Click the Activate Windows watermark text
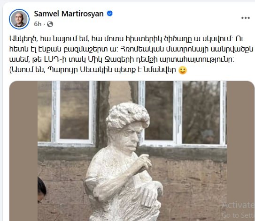Viewport: 255px width, 221px height. pos(238,205)
